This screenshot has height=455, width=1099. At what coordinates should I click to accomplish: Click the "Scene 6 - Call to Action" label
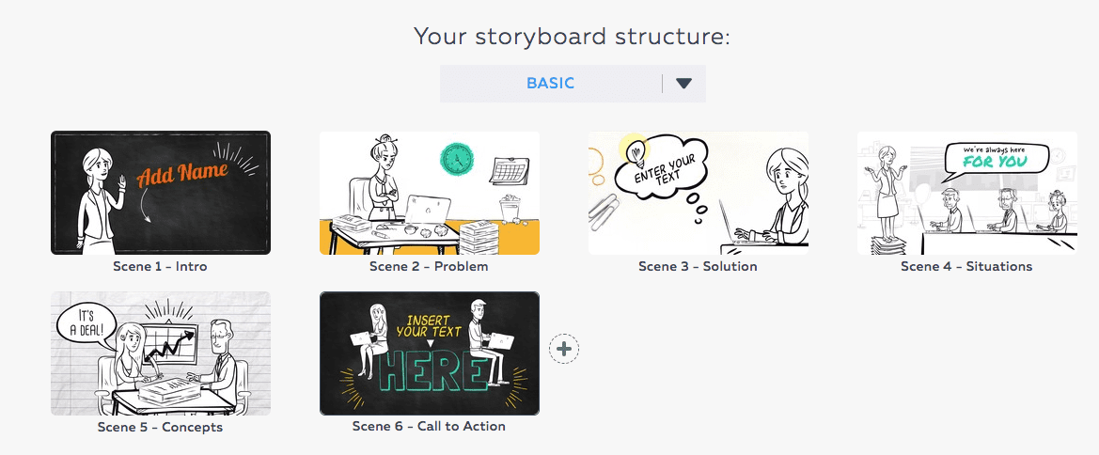(429, 426)
